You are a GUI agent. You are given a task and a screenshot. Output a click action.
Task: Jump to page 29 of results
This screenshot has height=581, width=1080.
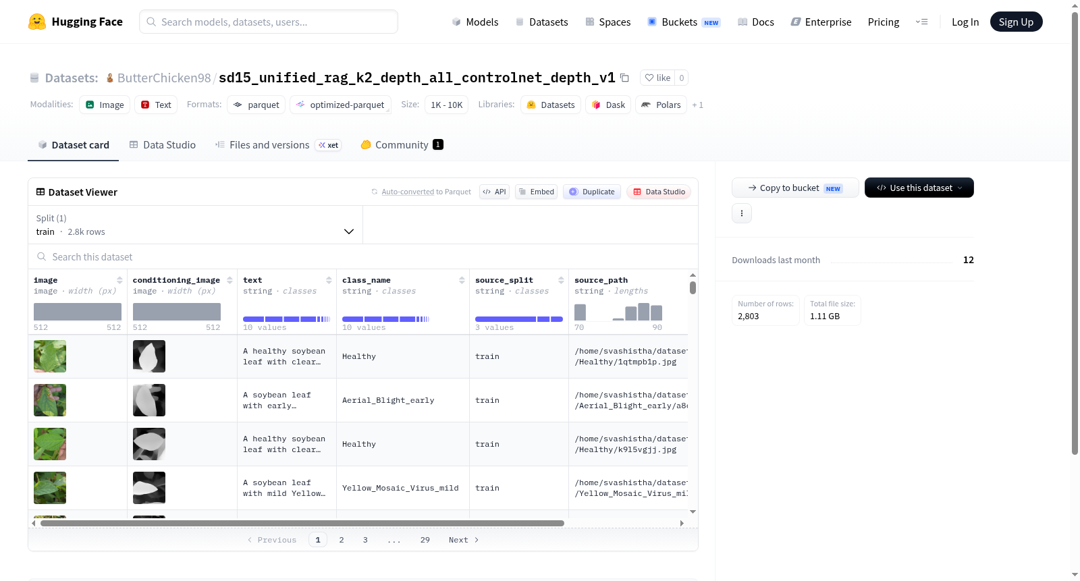(x=425, y=540)
